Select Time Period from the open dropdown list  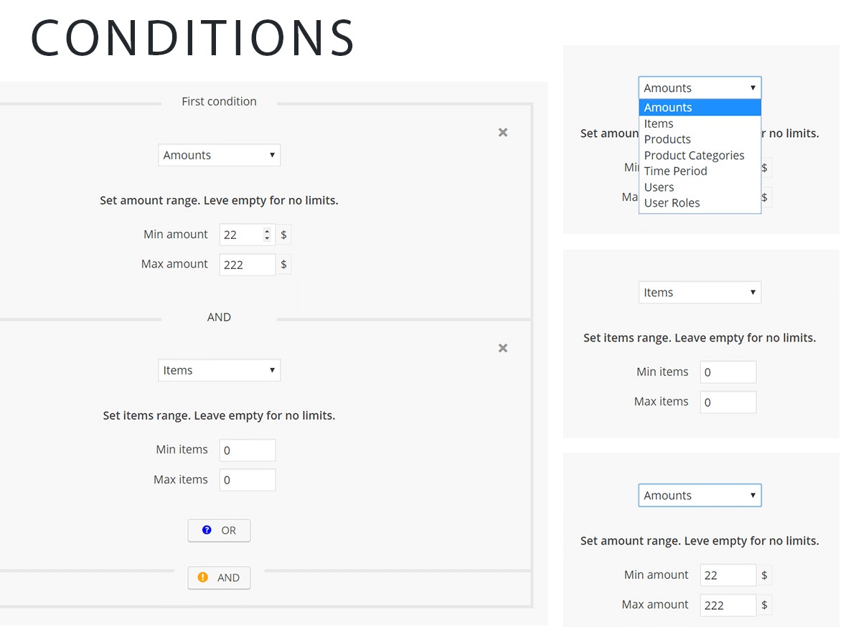[x=675, y=171]
